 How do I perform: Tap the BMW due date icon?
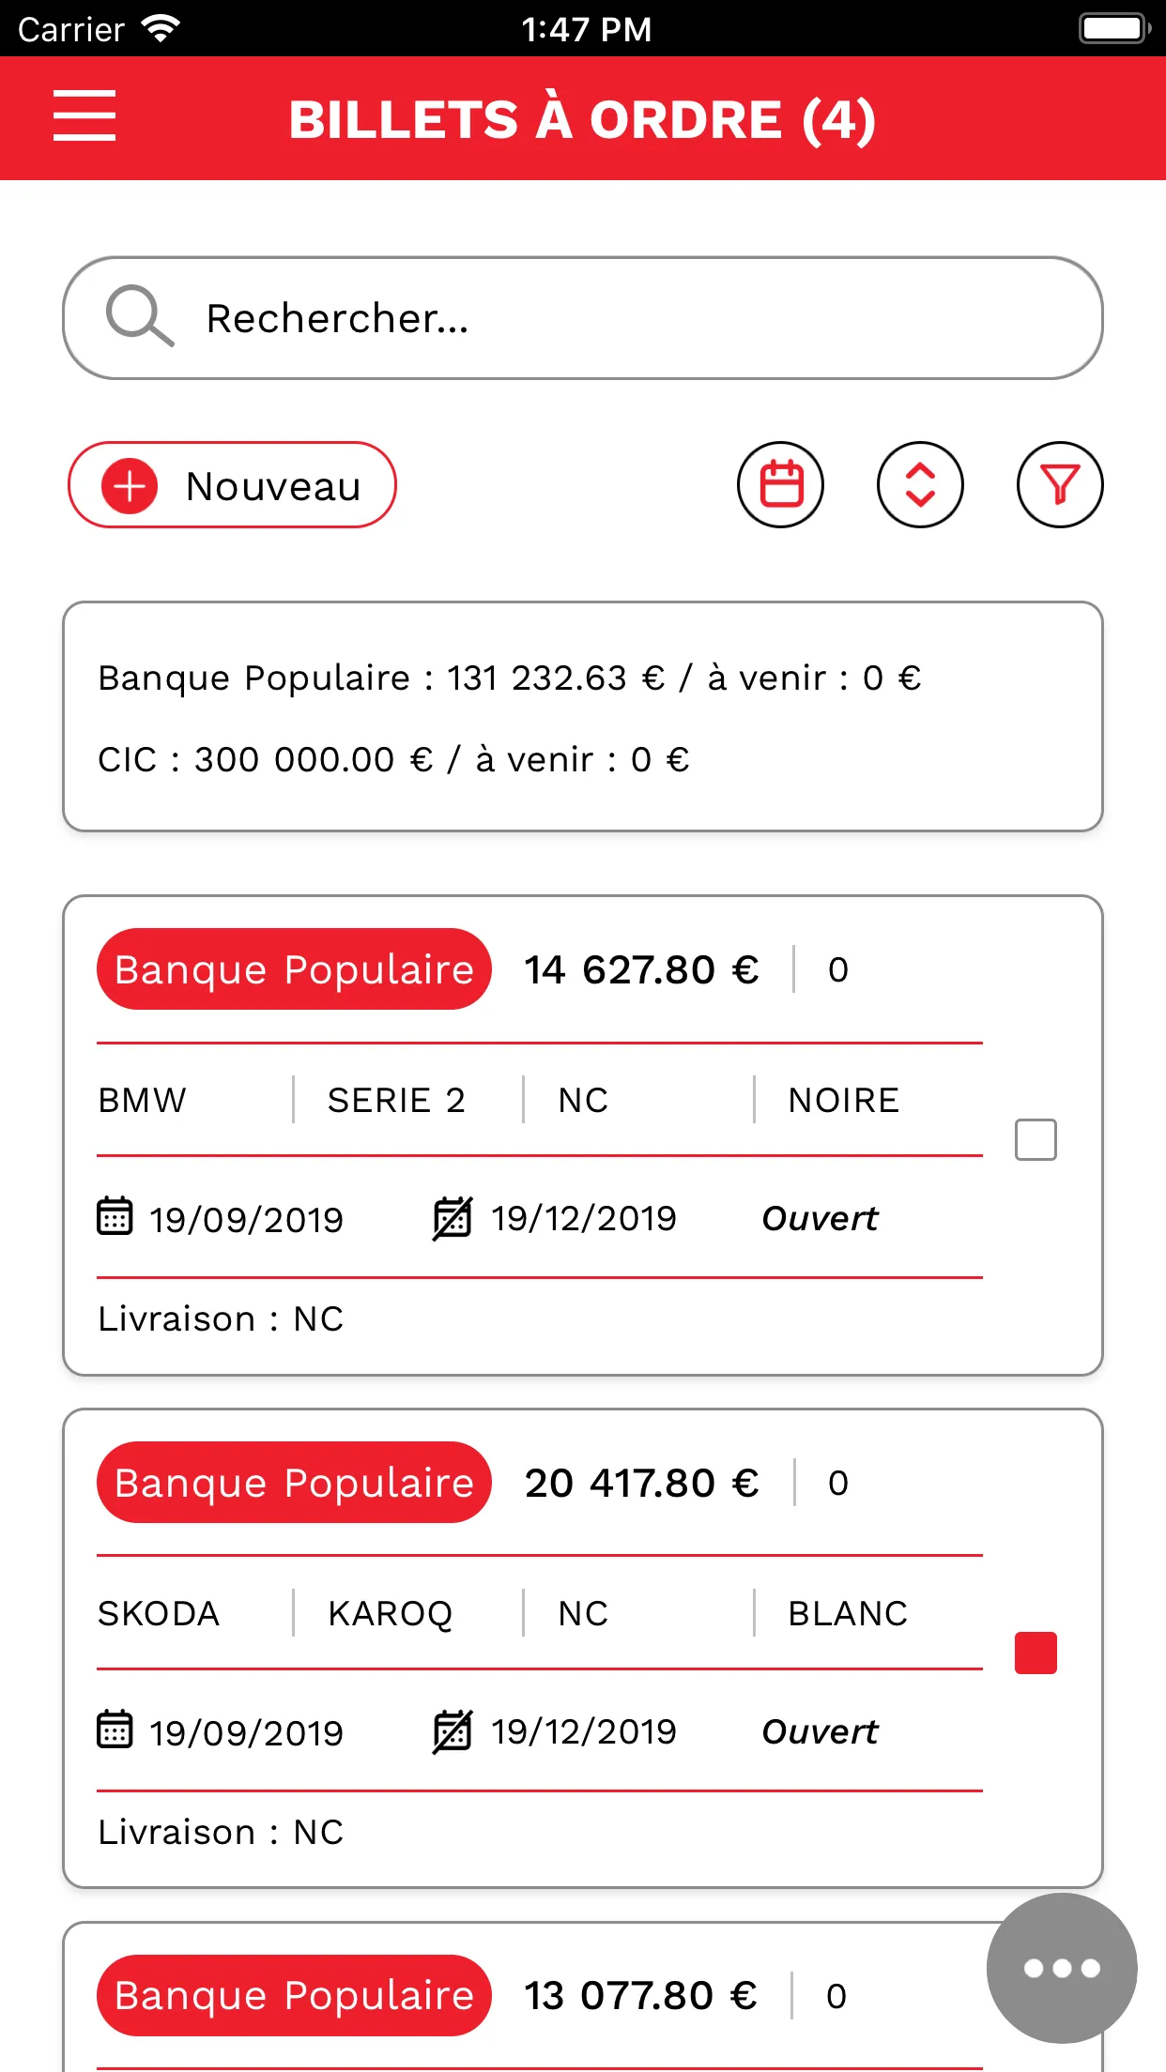click(453, 1218)
